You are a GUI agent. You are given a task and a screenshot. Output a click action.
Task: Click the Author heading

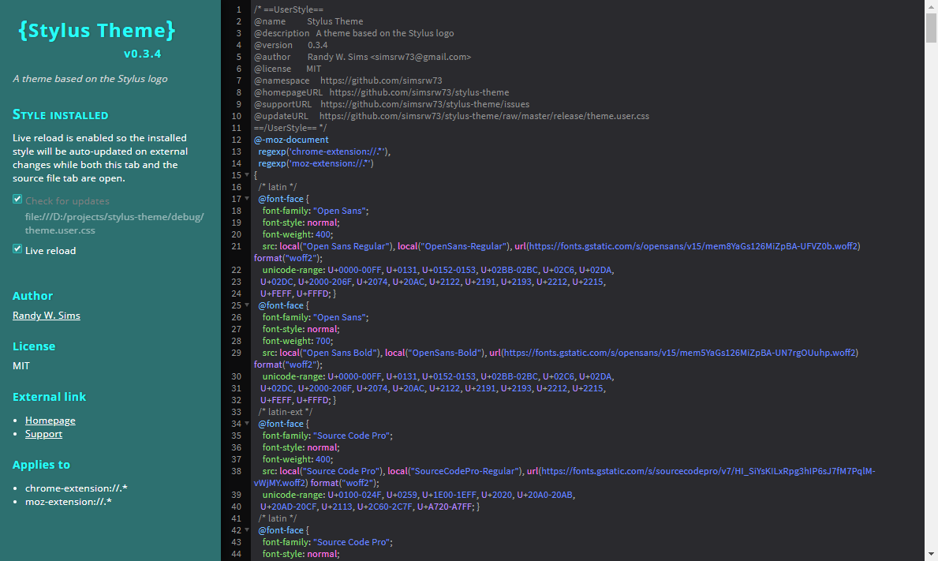(x=32, y=295)
